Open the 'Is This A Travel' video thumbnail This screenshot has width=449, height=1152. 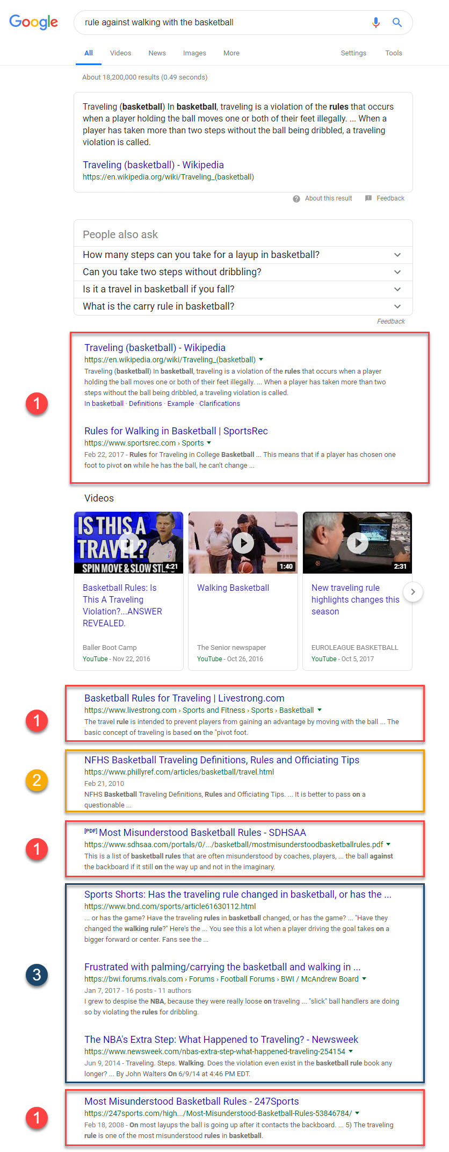click(x=128, y=542)
